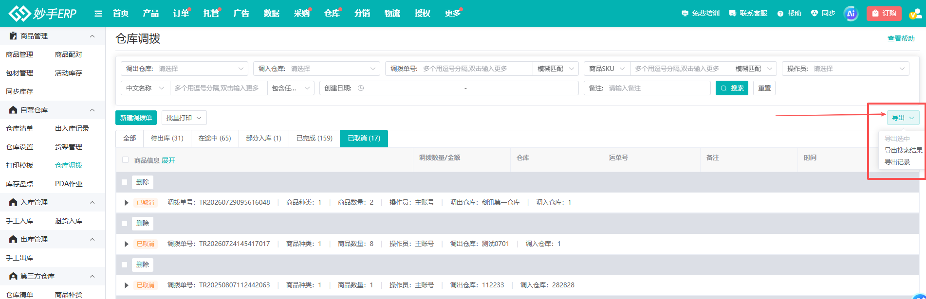Image resolution: width=926 pixels, height=299 pixels.
Task: Open the 中文名称 dropdown
Action: (x=145, y=88)
